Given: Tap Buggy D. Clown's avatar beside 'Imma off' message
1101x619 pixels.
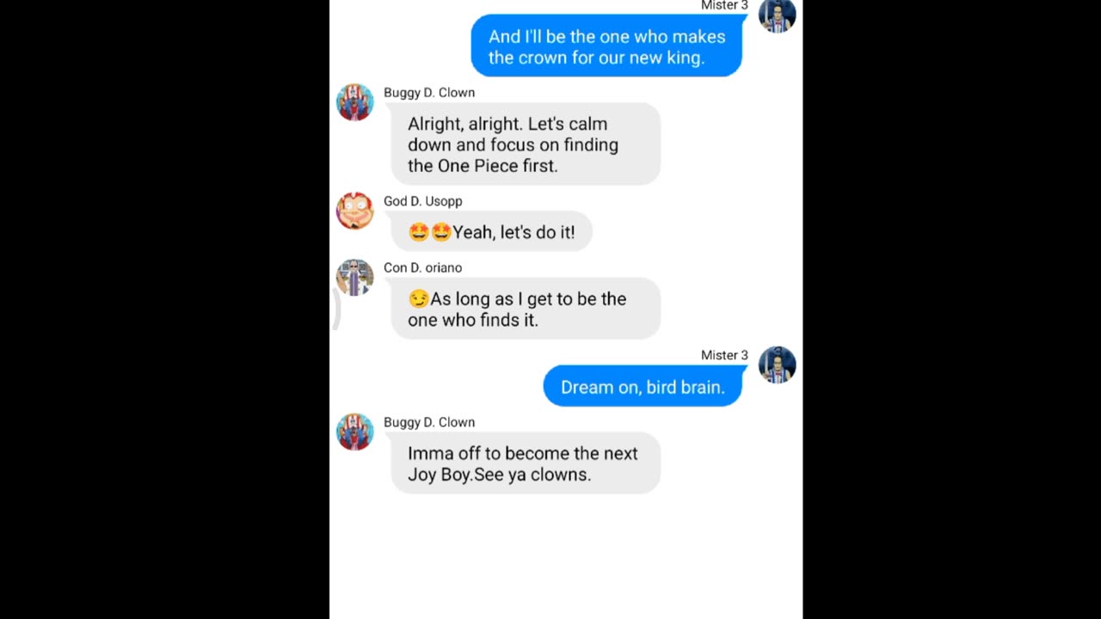Looking at the screenshot, I should point(354,432).
